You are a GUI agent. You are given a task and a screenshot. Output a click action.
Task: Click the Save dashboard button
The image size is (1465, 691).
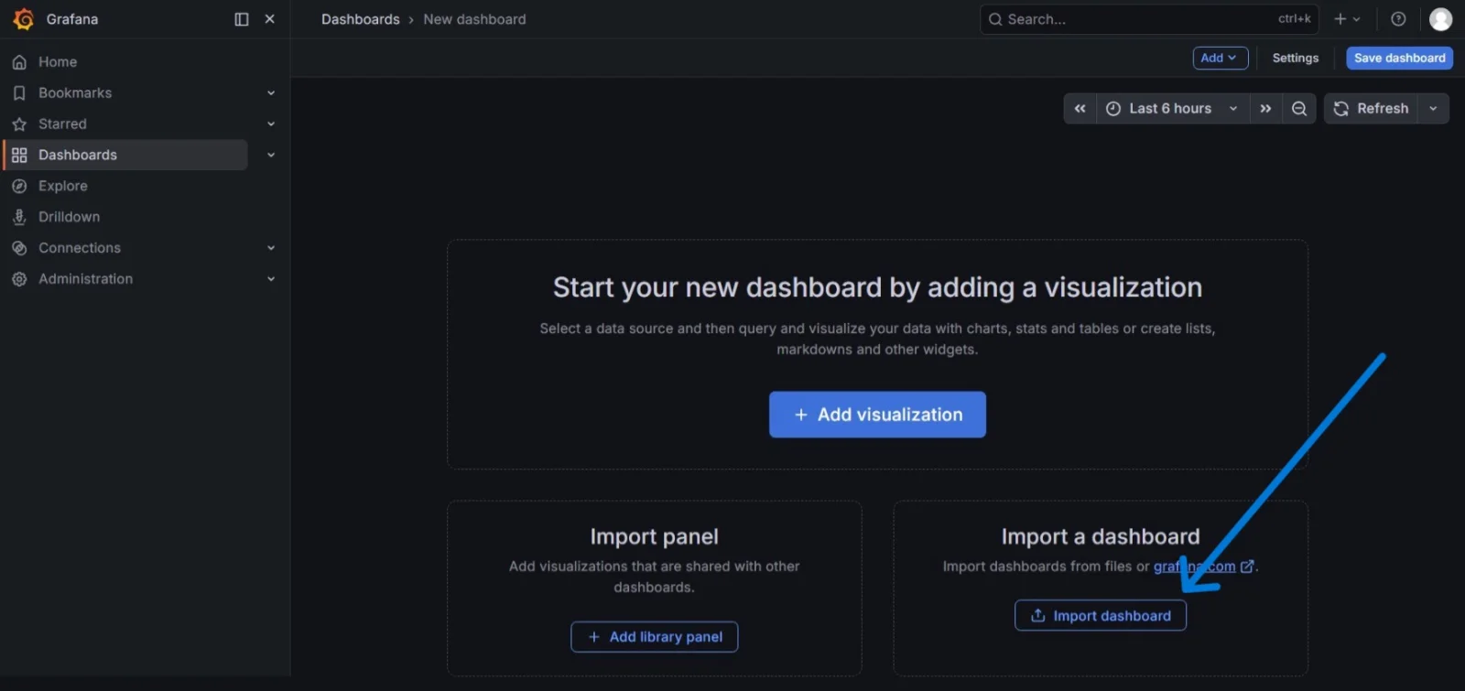pyautogui.click(x=1399, y=59)
